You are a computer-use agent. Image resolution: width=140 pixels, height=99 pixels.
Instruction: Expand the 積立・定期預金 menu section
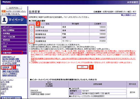coord(14,30)
